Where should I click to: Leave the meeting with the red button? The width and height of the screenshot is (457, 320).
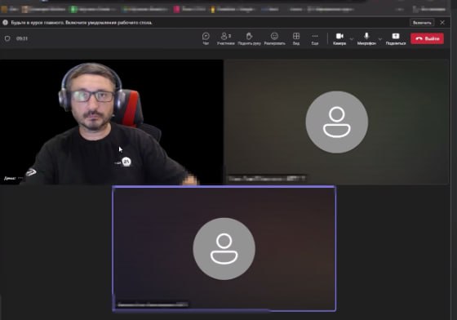(x=427, y=38)
